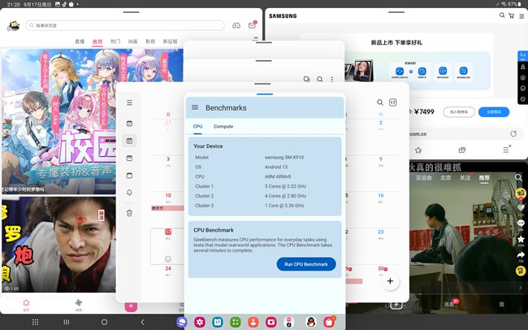Select the year view icon in the Calendar sidebar
Viewport: 528px width, 330px height.
[129, 124]
